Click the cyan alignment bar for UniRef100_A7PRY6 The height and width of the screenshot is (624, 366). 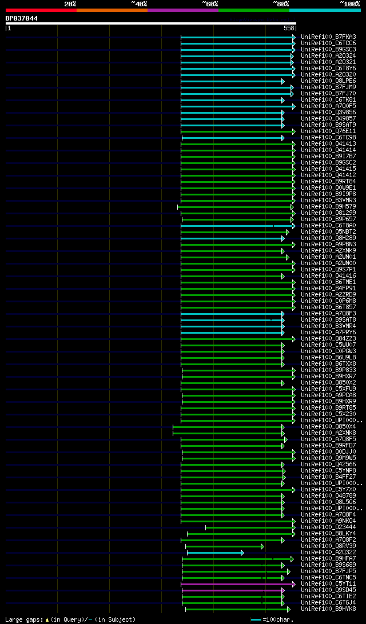[x=233, y=333]
